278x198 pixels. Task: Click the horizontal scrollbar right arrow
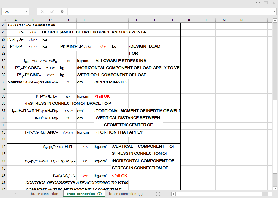click(x=270, y=194)
